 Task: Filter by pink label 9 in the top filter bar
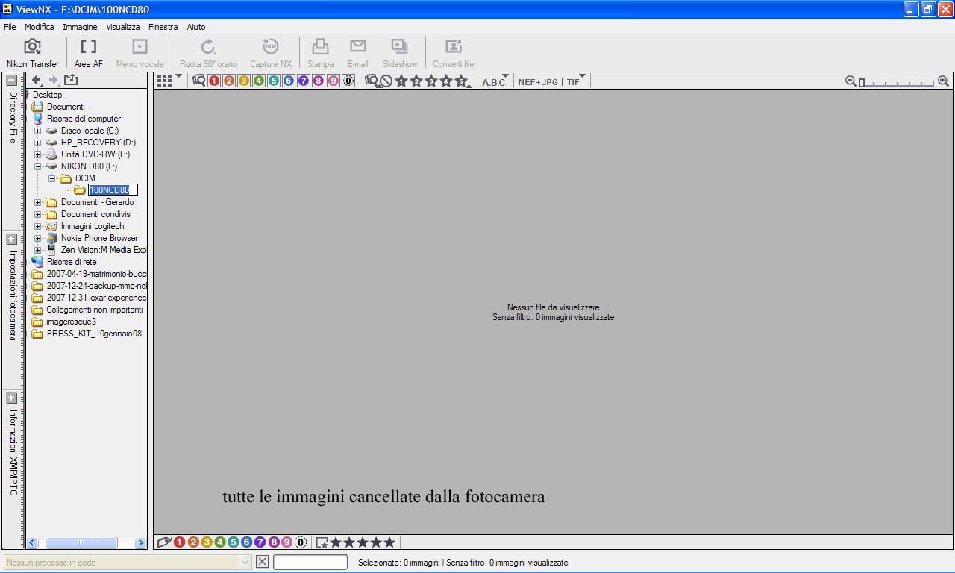[x=334, y=81]
